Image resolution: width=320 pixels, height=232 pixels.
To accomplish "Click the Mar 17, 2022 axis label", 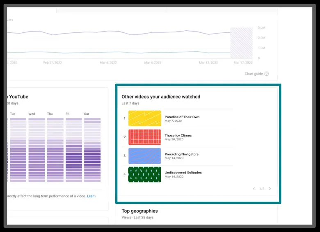I will point(243,63).
